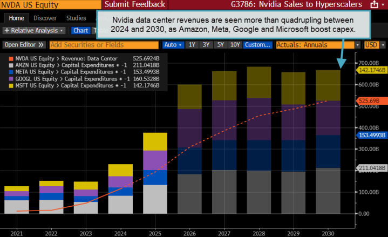Click the export/share icon in title bar
Screen dimensions: 388x237
click(x=374, y=5)
